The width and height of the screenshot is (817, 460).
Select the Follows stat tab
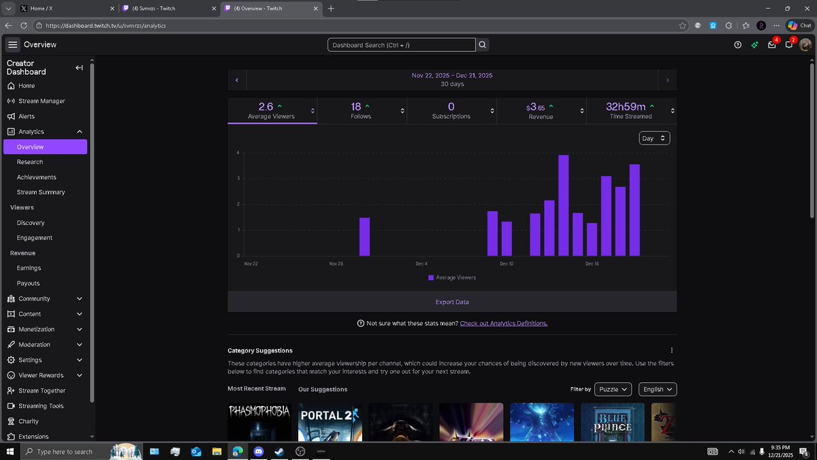[x=361, y=110]
